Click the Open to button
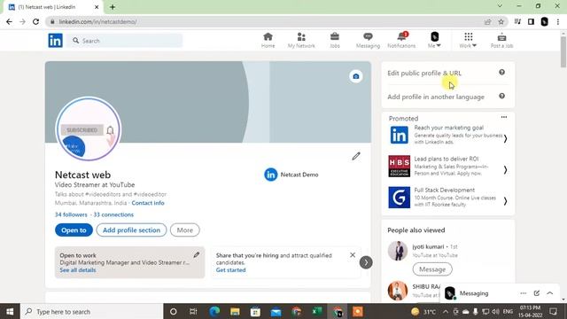This screenshot has width=567, height=319. click(x=74, y=230)
